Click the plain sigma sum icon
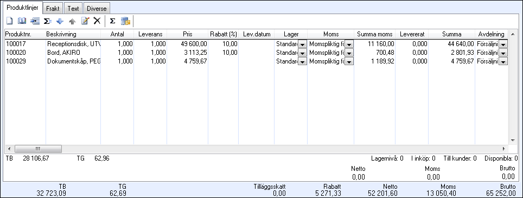The width and height of the screenshot is (523, 198). (113, 21)
